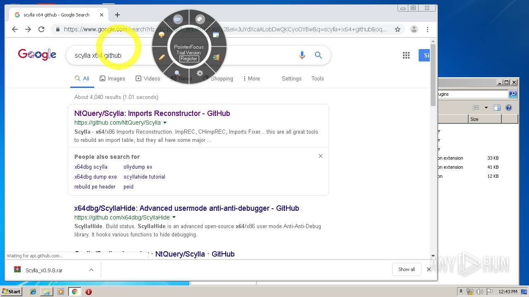Click the exit door icon in PointerFocus
Viewport: 529px width, 297px height.
216,57
